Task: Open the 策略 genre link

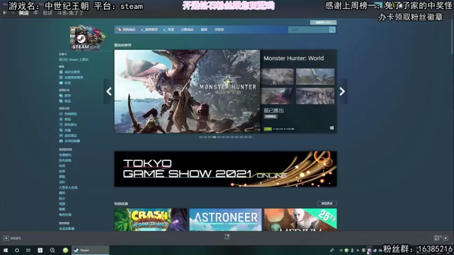Action: click(x=62, y=209)
